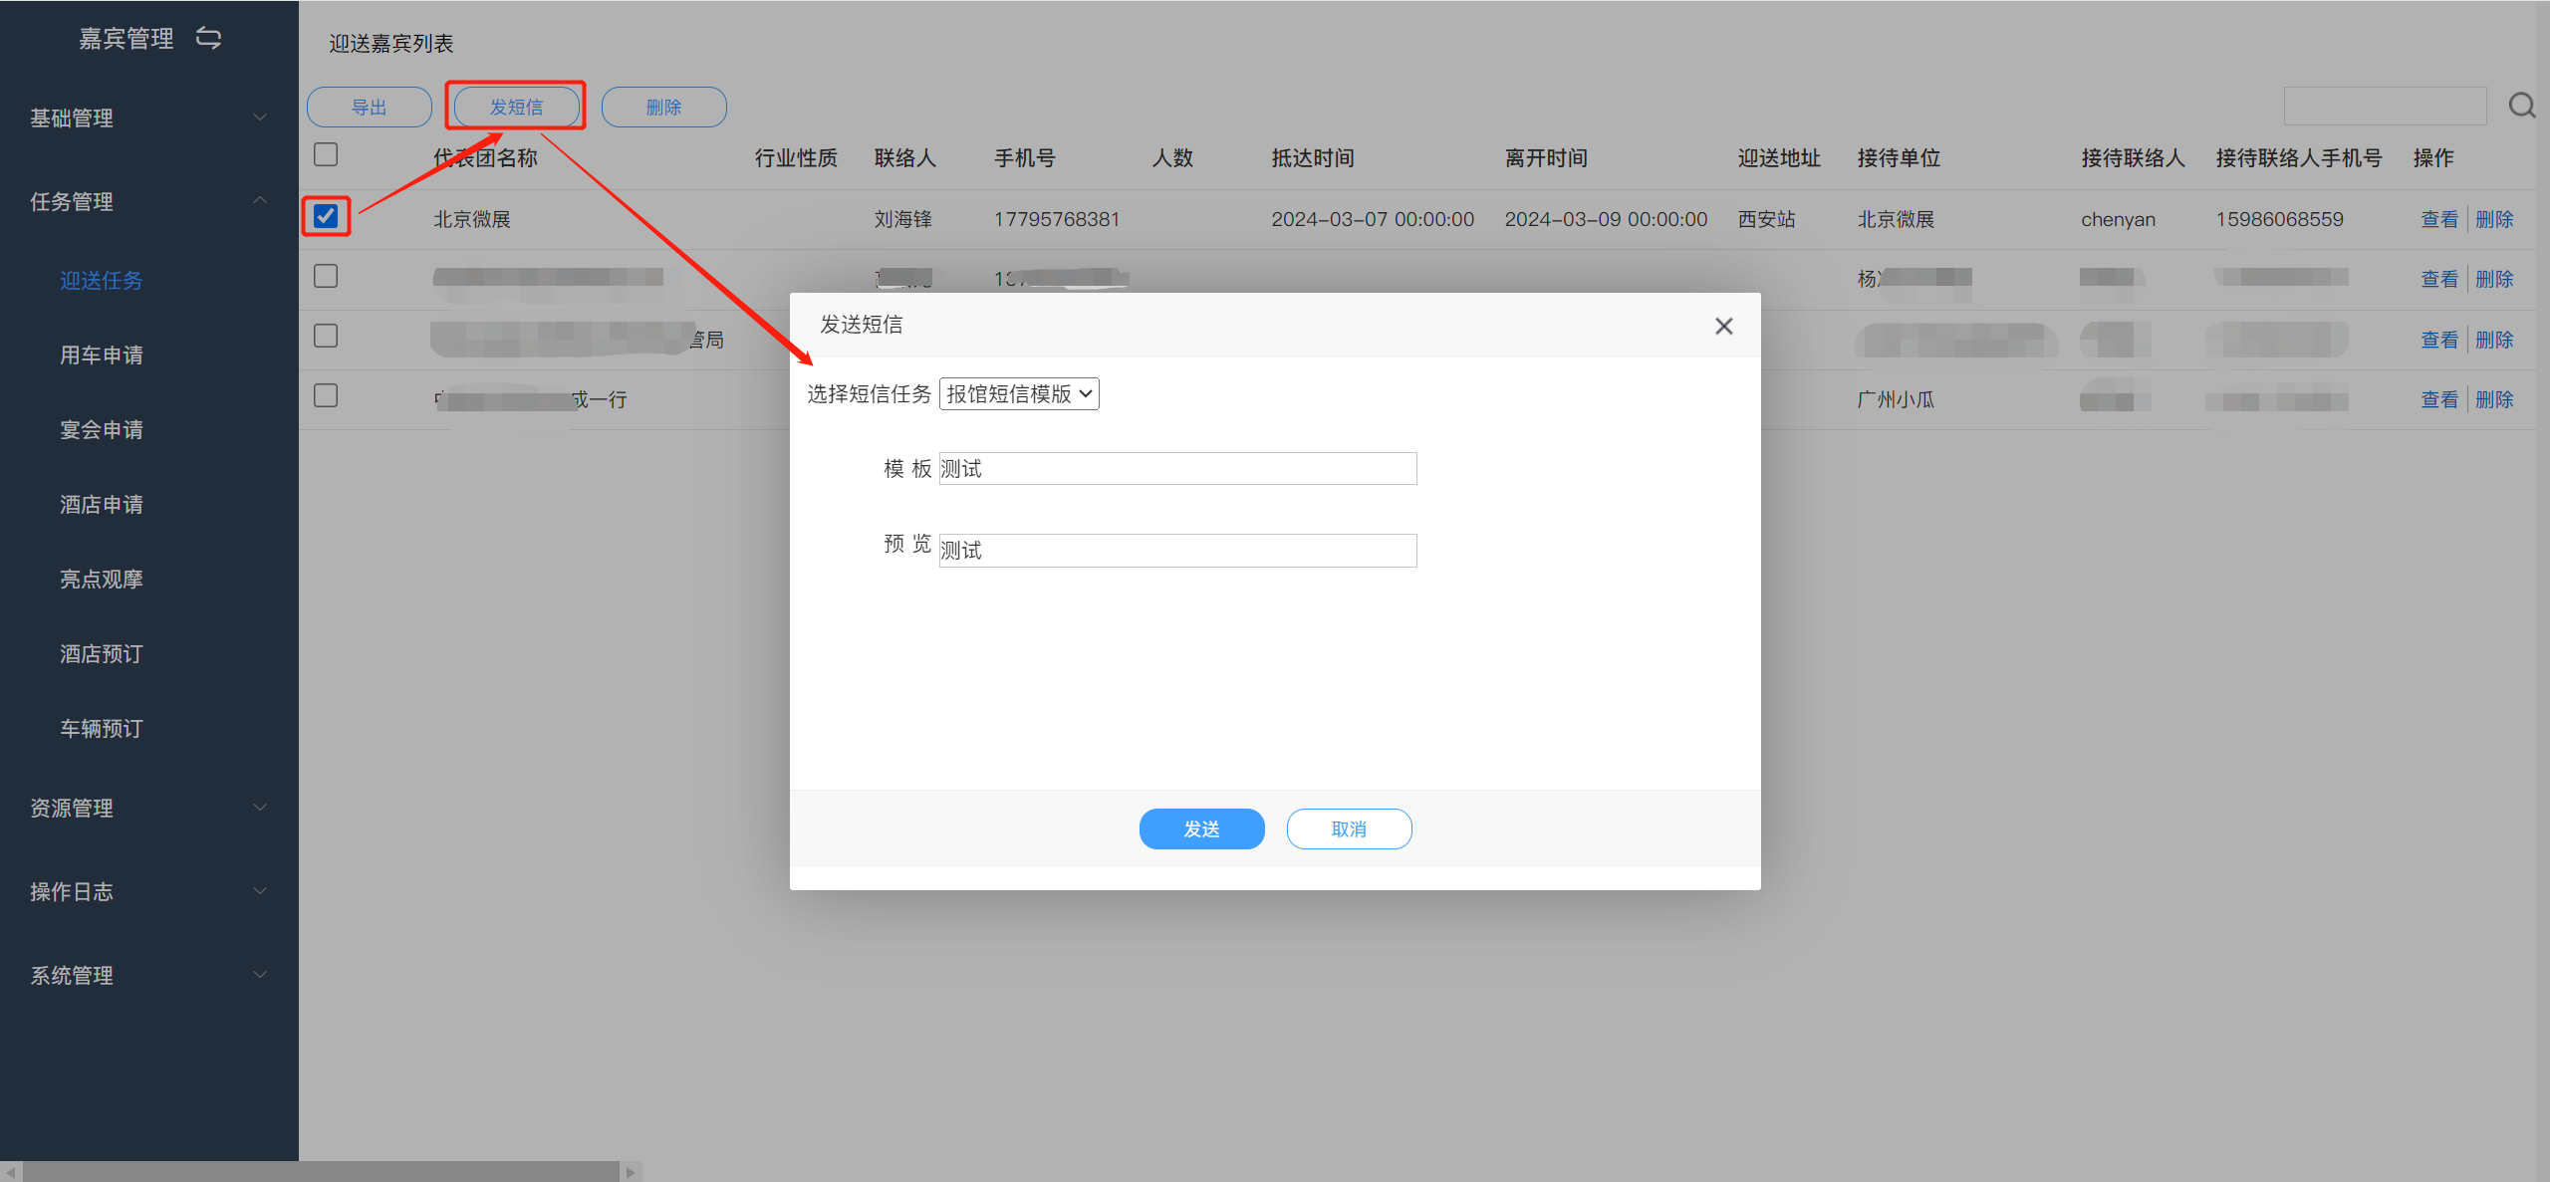The width and height of the screenshot is (2550, 1182).
Task: Go to 酒店预订 in sidebar
Action: [x=102, y=653]
